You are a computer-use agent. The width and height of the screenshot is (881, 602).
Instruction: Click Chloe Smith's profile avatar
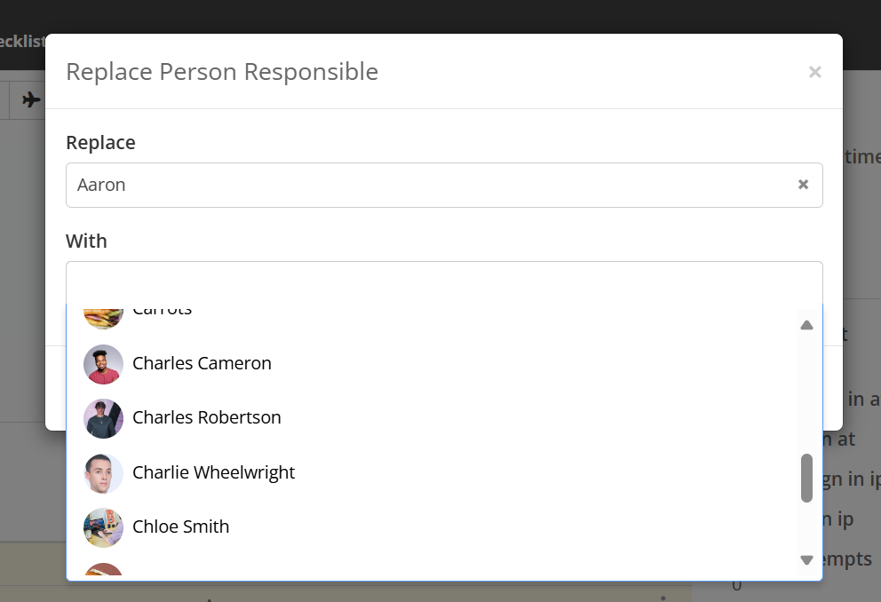(x=103, y=527)
